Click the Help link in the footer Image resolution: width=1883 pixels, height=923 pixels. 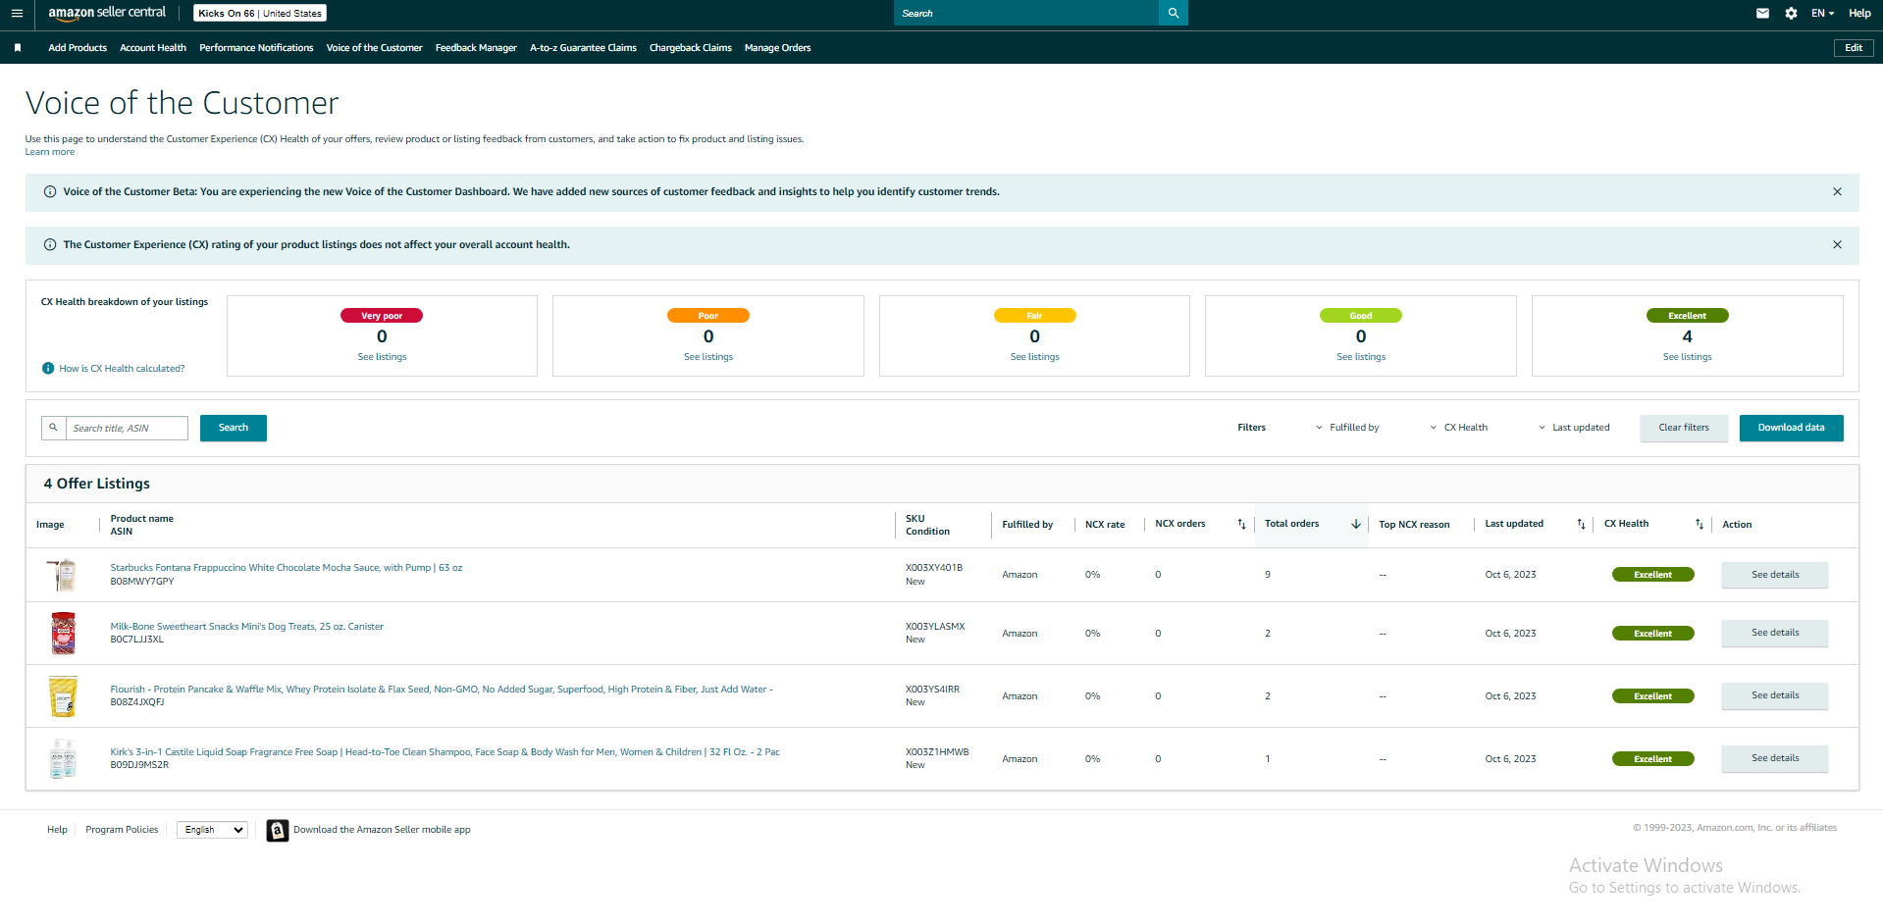pyautogui.click(x=57, y=830)
